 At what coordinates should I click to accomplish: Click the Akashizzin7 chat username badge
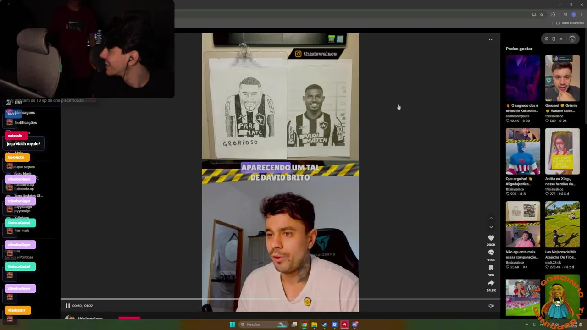pyautogui.click(x=17, y=310)
